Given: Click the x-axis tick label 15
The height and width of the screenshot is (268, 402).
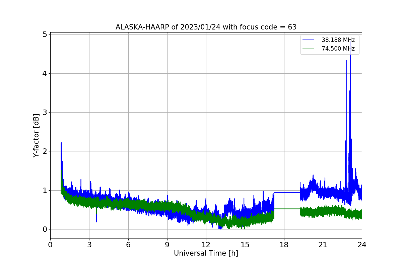Looking at the screenshot, I should point(245,245).
